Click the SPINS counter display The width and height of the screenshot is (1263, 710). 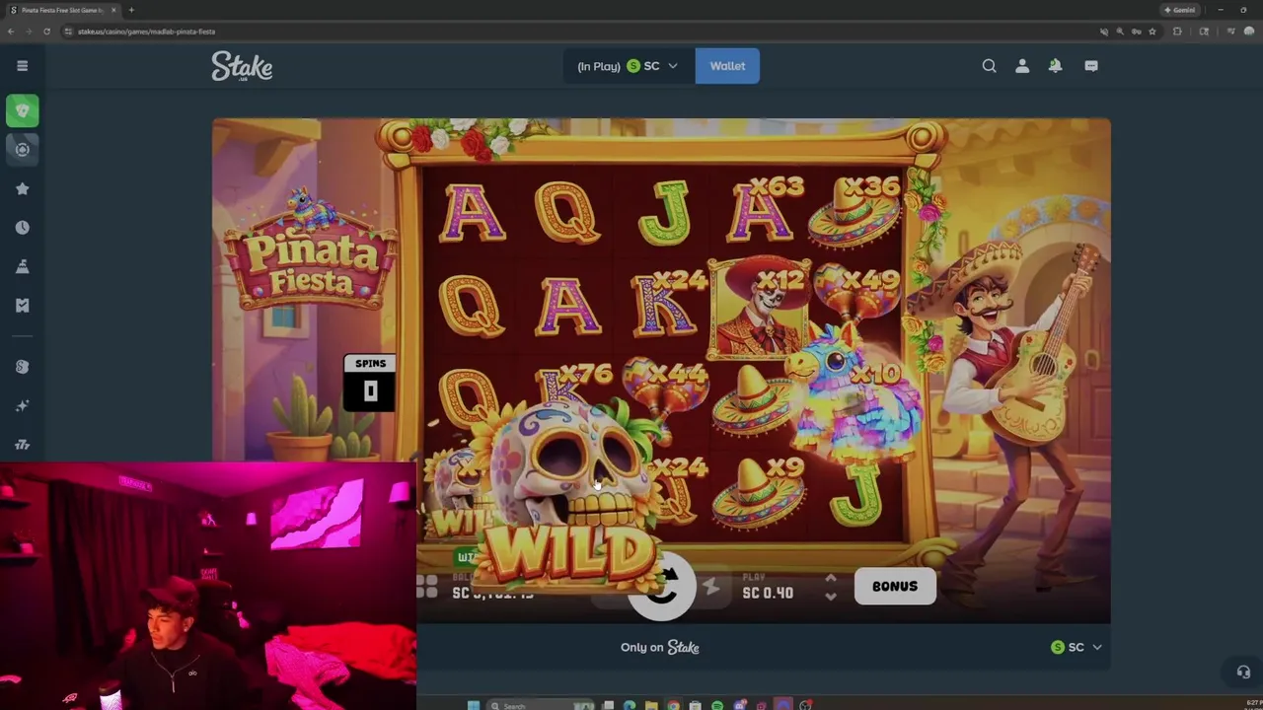tap(370, 383)
